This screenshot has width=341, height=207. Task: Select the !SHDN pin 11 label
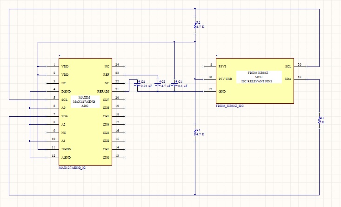pos(67,149)
